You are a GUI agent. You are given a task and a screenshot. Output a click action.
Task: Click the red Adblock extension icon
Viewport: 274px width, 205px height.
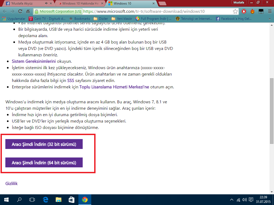244,11
